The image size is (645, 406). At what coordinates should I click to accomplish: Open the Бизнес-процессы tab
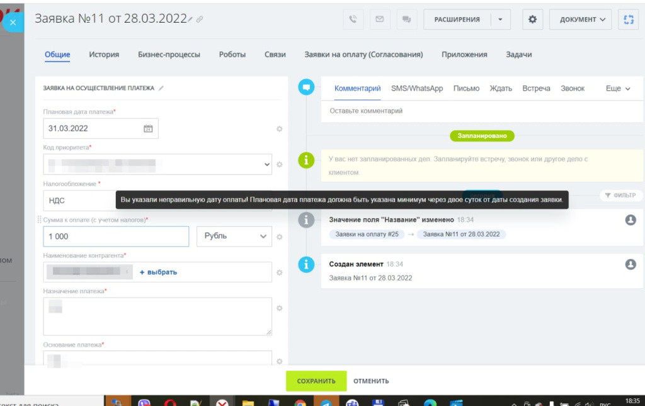(x=169, y=55)
